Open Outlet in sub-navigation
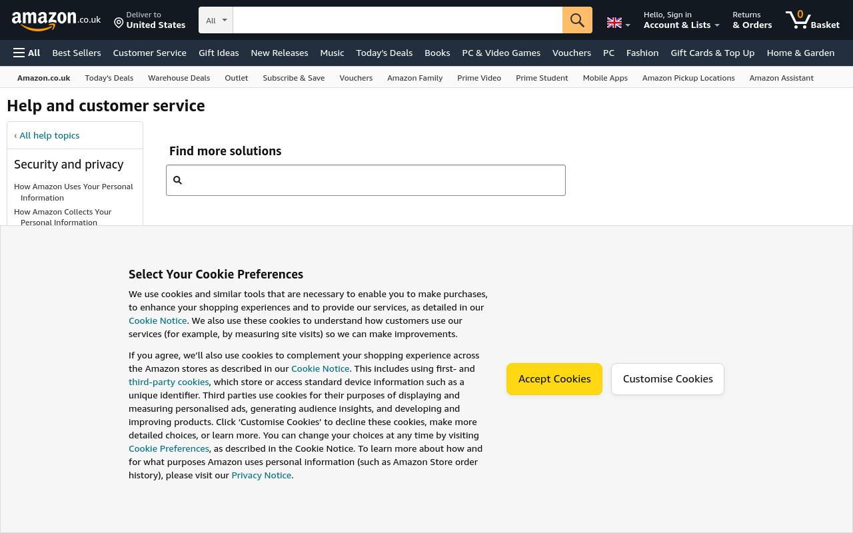The image size is (853, 533). (x=236, y=78)
